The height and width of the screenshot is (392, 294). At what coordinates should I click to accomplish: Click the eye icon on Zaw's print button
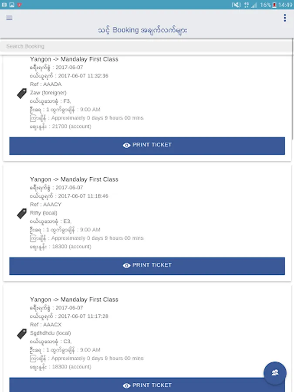point(126,145)
